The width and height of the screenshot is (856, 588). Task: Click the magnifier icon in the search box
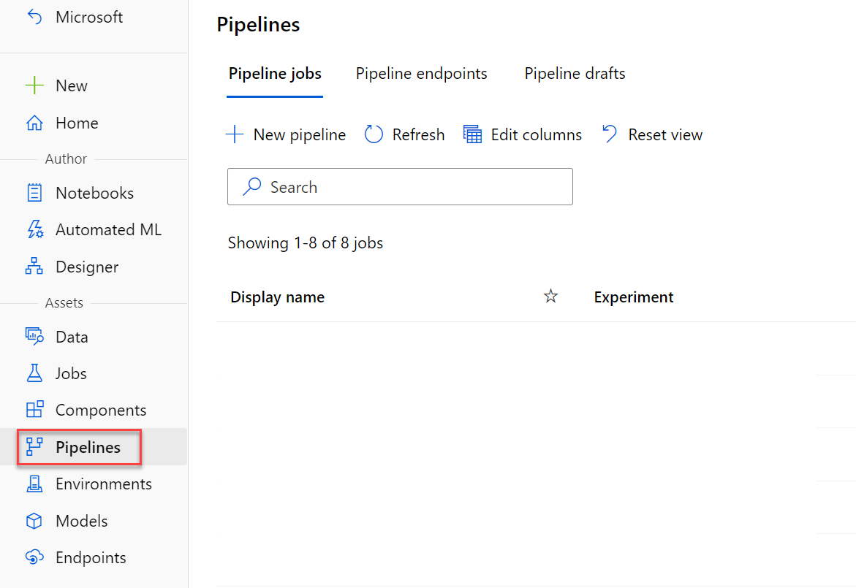252,186
